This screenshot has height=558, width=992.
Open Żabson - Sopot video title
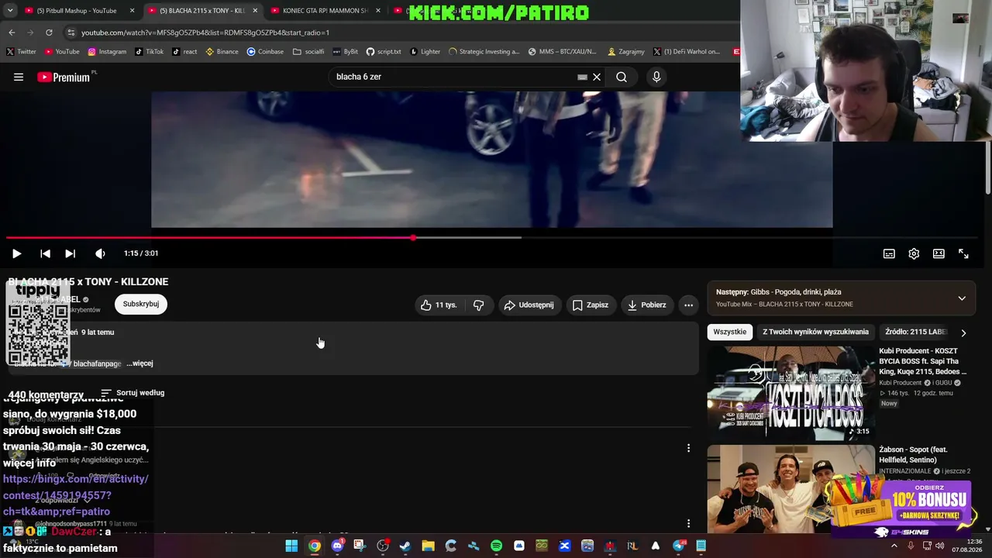(914, 455)
